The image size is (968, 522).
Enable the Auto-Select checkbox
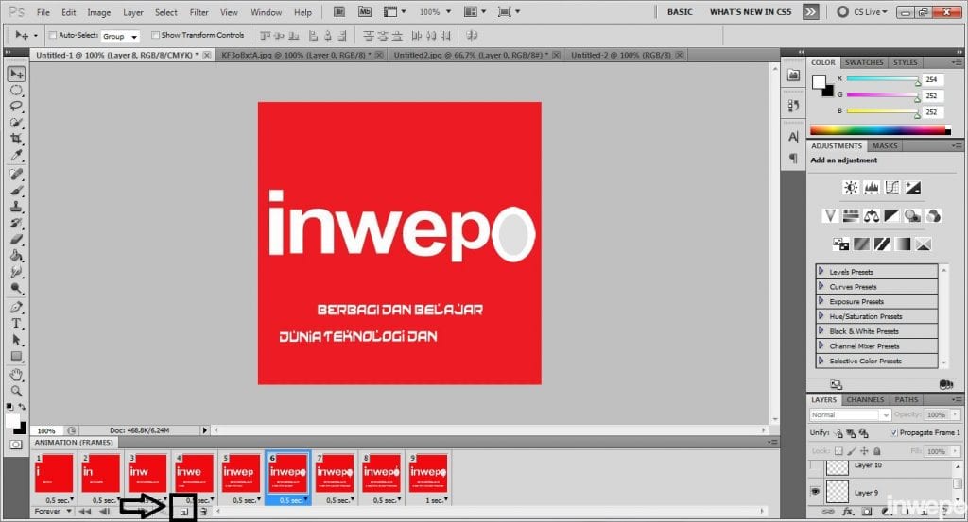tap(52, 35)
